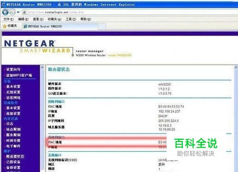The height and width of the screenshot is (172, 238).
Task: Click the firmware version value V1.0.1.2
Action: [x=164, y=89]
